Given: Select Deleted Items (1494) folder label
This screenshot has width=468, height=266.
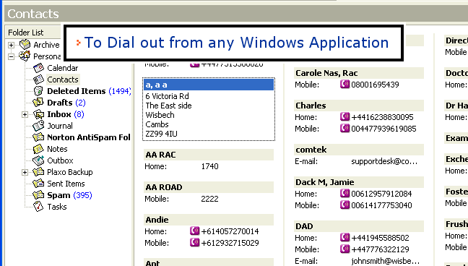Looking at the screenshot, I should tap(89, 91).
